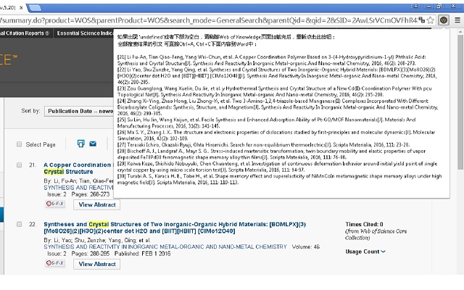Open the Sort by Publication Date dropdown
This screenshot has width=464, height=290.
[79, 111]
